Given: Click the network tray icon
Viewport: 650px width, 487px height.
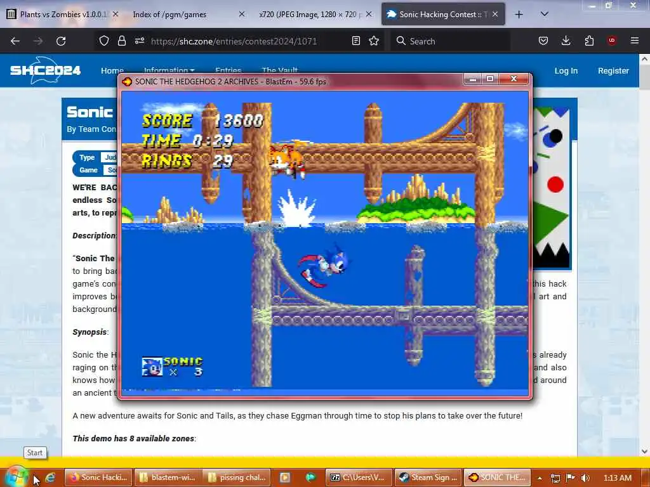Looking at the screenshot, I should click(x=555, y=478).
